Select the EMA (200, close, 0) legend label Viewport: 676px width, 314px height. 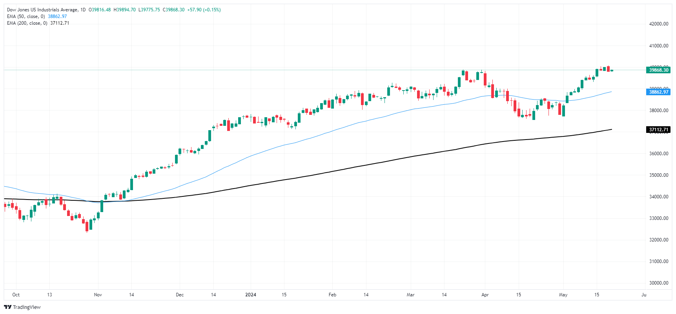[27, 23]
